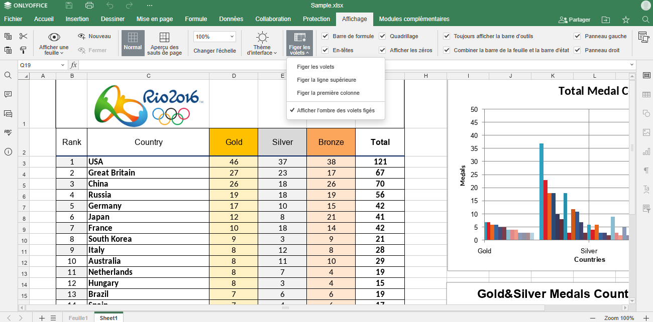Click the Cut scissors icon

tap(23, 36)
